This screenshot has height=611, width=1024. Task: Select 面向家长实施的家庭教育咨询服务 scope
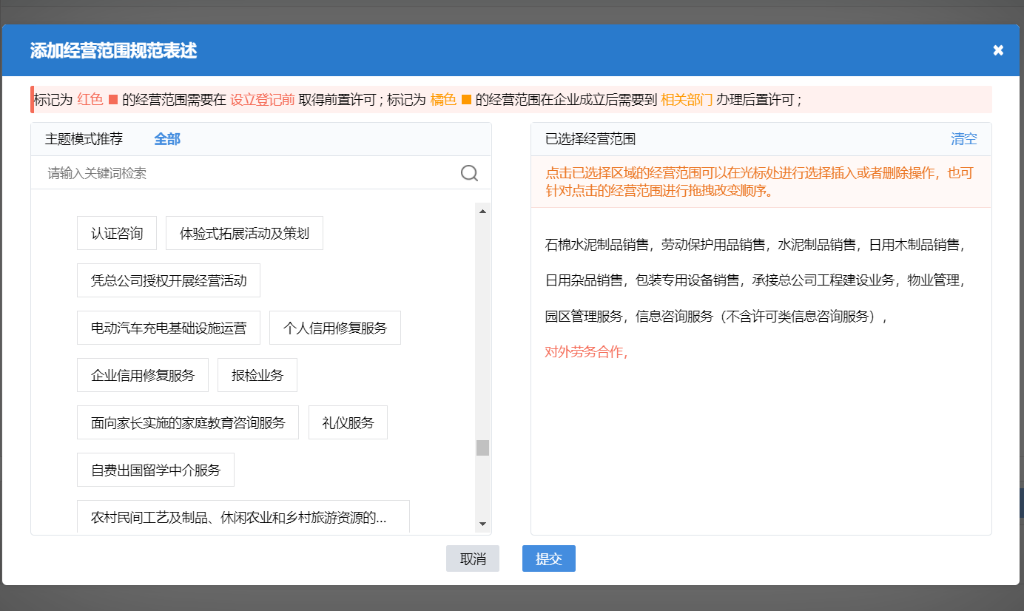[188, 422]
